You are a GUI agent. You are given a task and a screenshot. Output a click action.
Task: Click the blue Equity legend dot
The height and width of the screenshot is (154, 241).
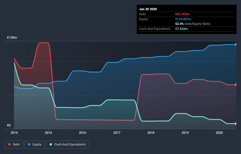tap(29, 144)
